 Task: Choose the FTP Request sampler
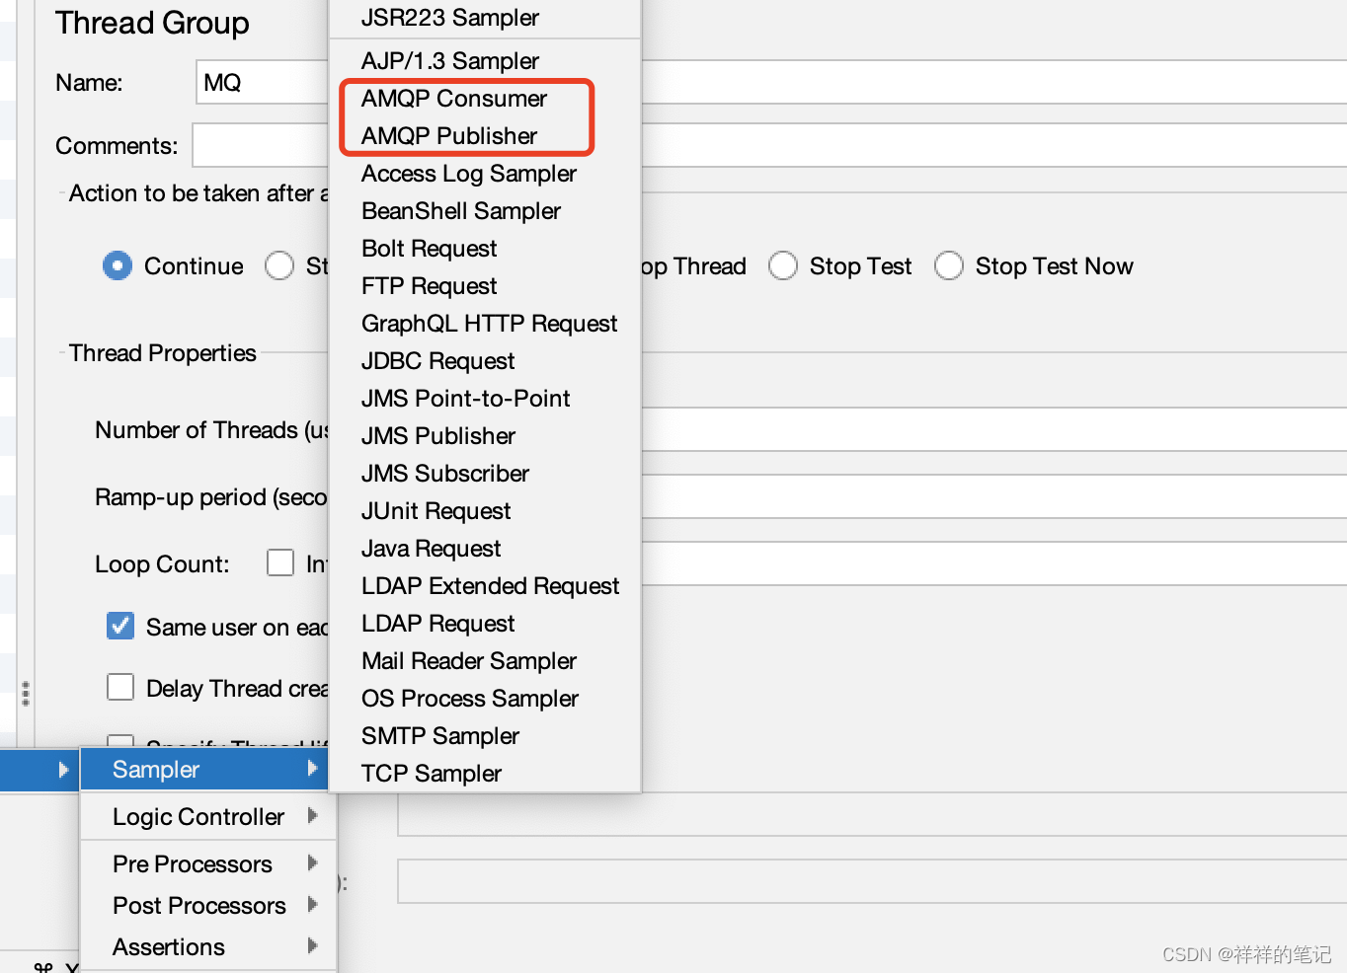429,285
